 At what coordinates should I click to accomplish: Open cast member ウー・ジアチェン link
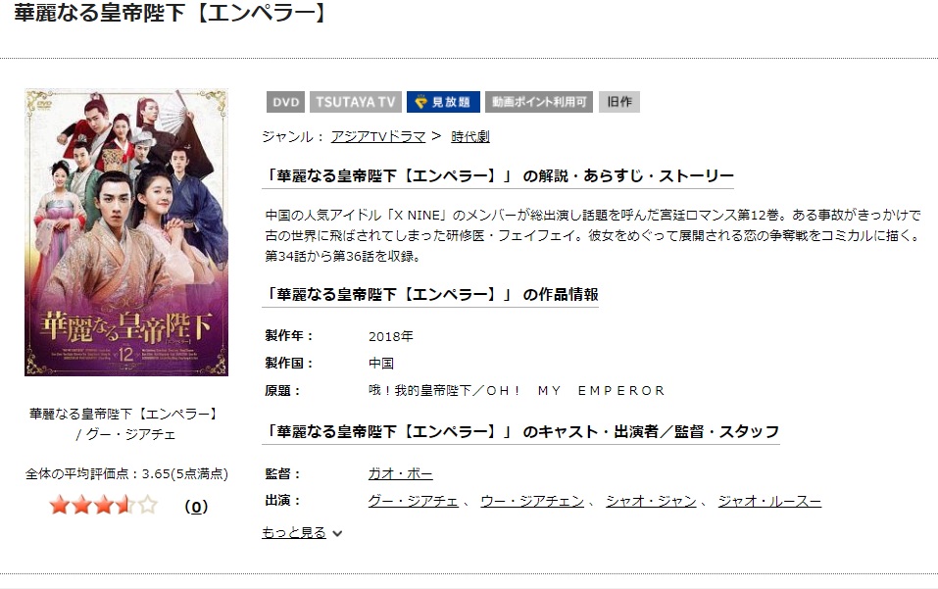click(532, 501)
